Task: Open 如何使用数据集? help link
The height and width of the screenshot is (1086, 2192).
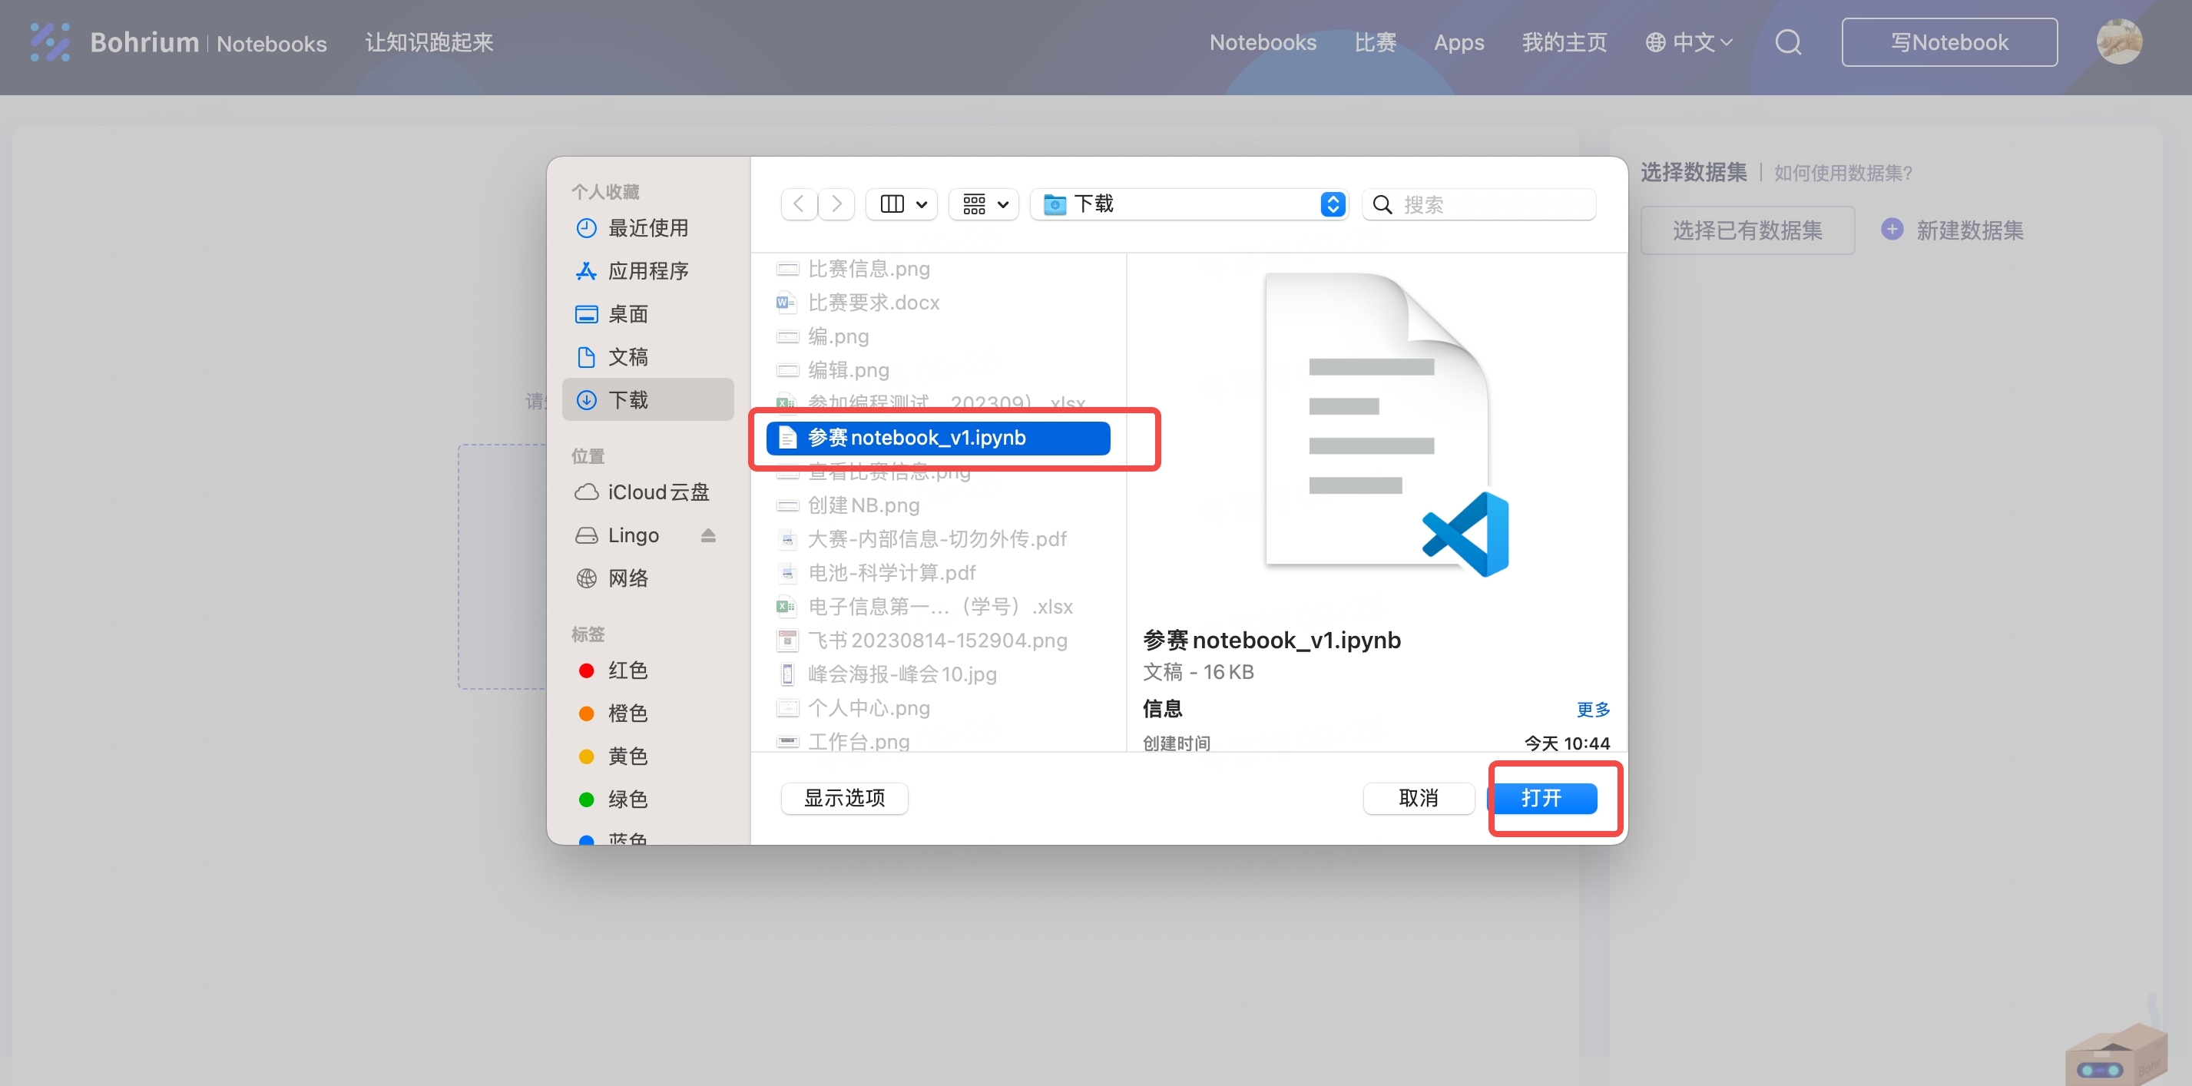Action: pyautogui.click(x=1843, y=173)
